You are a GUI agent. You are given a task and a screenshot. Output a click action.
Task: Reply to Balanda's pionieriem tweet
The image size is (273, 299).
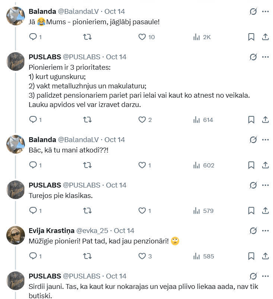point(33,37)
